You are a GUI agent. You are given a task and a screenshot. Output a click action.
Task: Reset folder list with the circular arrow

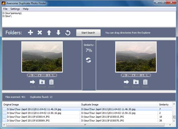pos(68,33)
